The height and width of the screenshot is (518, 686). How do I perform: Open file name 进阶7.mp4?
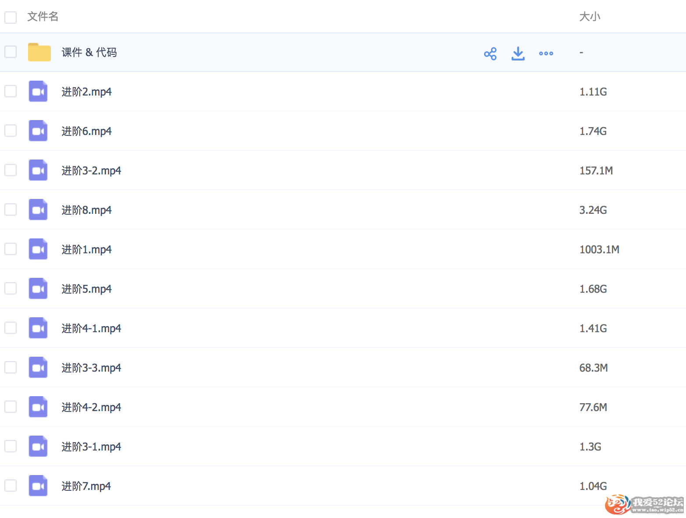pyautogui.click(x=86, y=486)
